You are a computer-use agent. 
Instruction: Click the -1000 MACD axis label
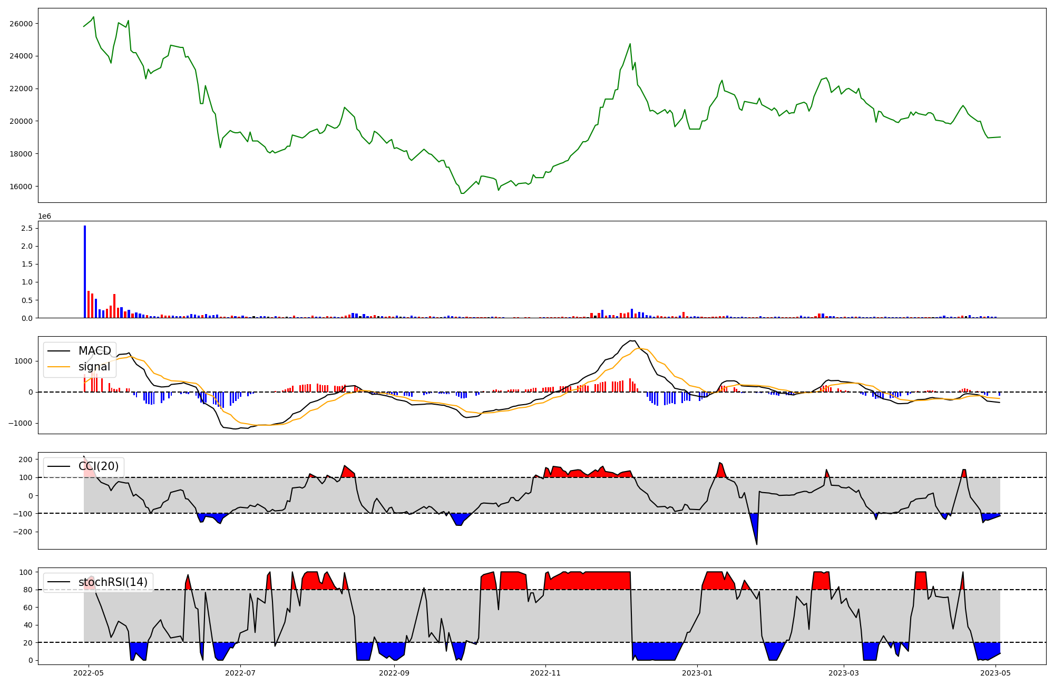click(21, 423)
